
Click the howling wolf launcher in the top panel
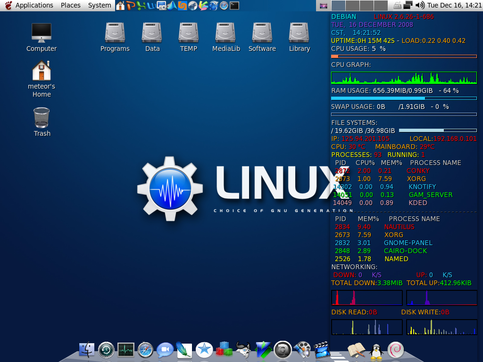(193, 6)
